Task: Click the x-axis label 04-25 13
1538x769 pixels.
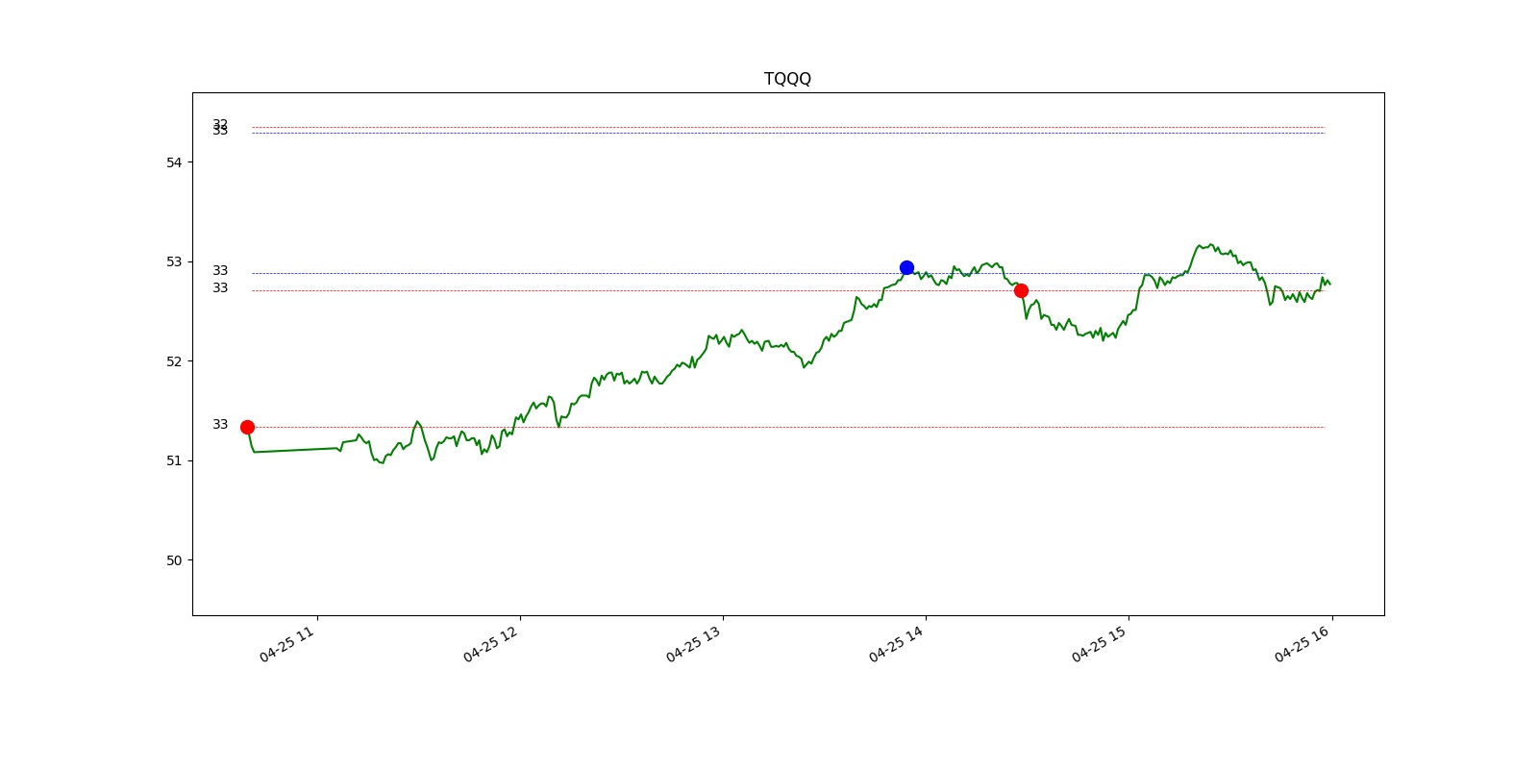Action: point(693,644)
